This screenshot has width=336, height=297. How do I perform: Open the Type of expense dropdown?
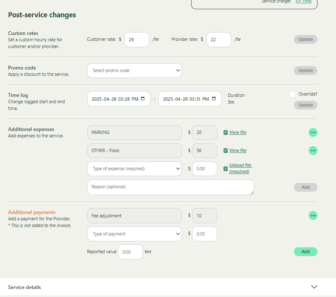134,169
